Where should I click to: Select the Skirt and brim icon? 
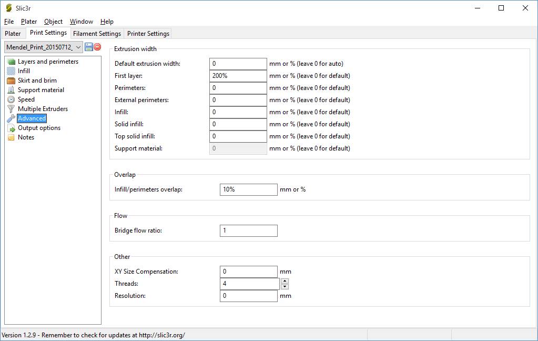(11, 81)
